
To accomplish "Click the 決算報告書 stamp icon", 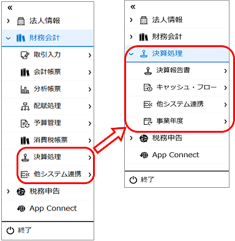I will coord(148,70).
